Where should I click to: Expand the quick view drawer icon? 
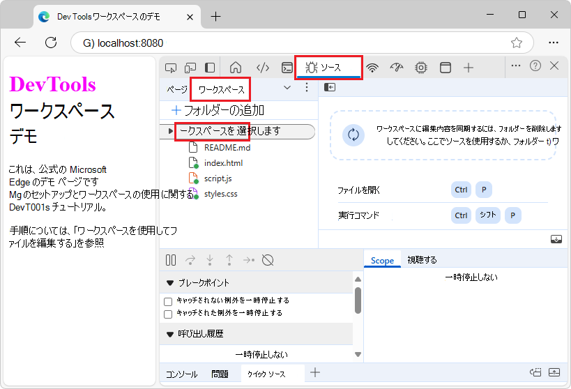pyautogui.click(x=554, y=372)
